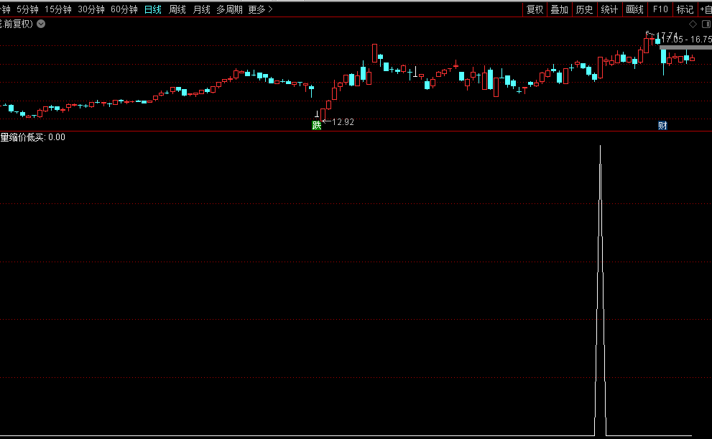The image size is (712, 439).
Task: Activate the 画线 drawing tool button
Action: 634,9
